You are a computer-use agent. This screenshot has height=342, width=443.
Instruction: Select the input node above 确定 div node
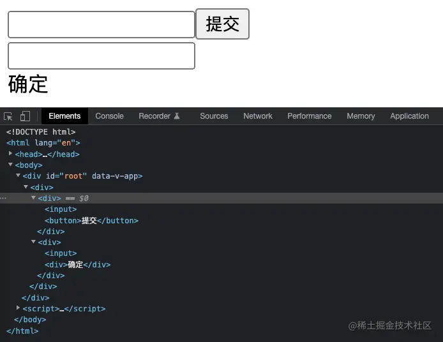[61, 253]
